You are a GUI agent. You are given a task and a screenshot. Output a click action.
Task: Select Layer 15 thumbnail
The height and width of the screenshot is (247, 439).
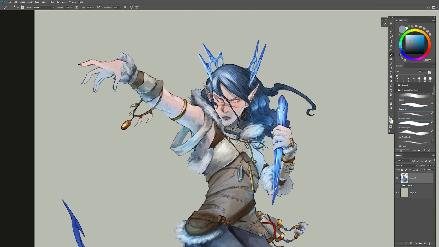(404, 178)
